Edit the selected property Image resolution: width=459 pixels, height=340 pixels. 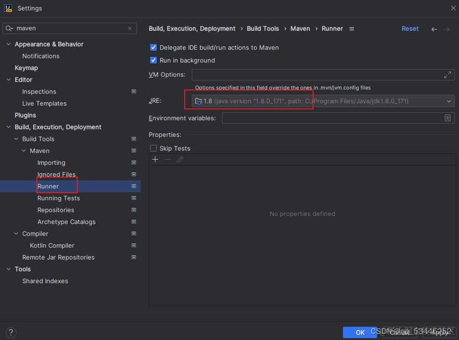pos(180,160)
